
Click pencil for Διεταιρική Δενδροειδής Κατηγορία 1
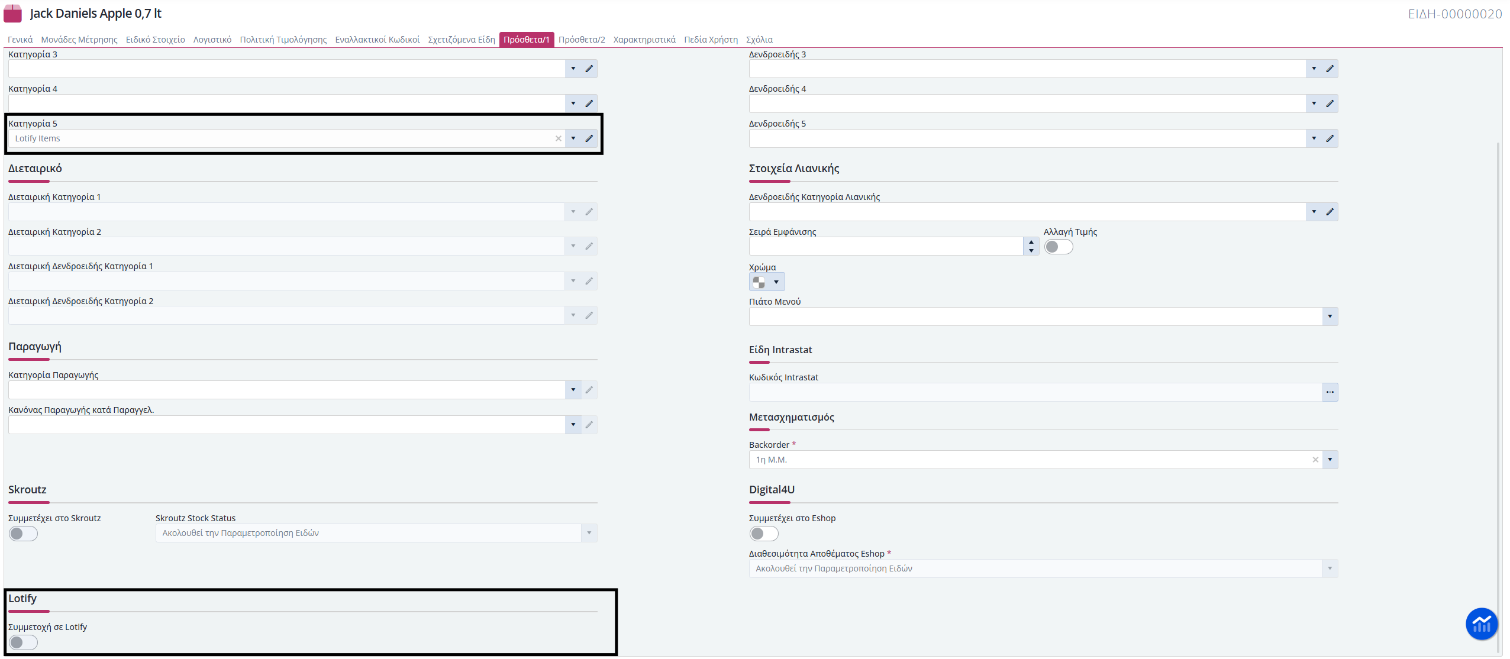coord(589,281)
